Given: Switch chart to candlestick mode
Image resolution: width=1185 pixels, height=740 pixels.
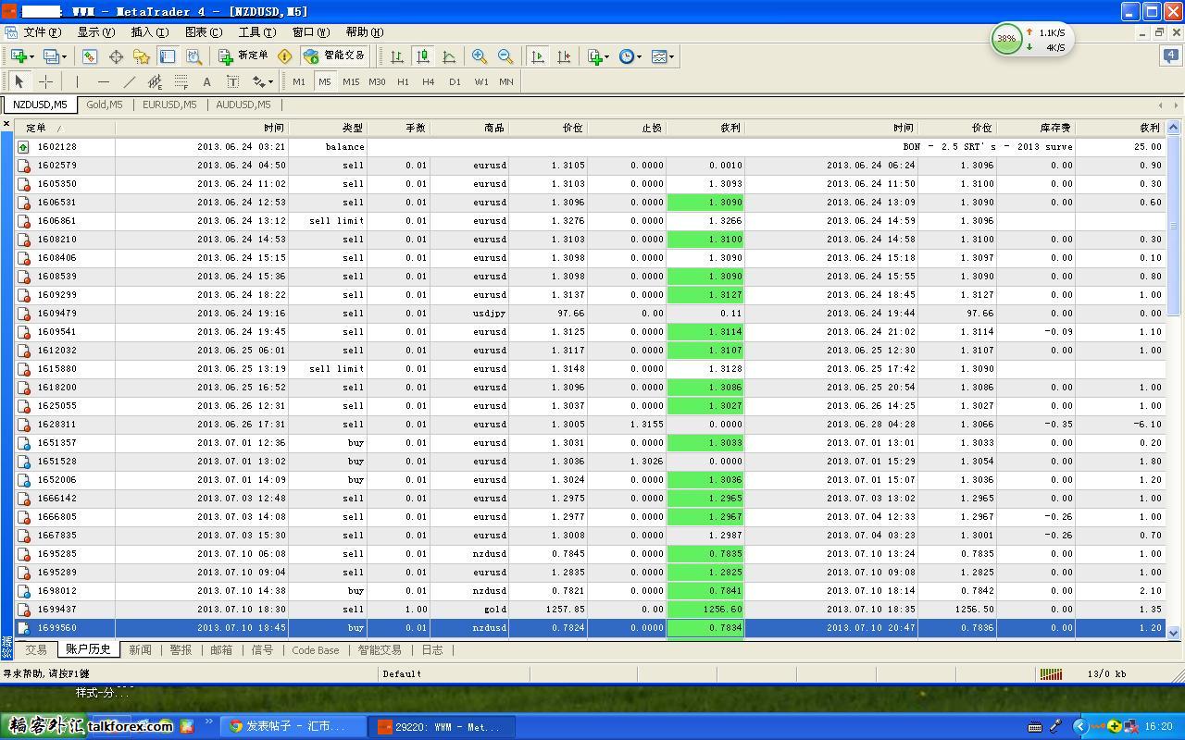Looking at the screenshot, I should pyautogui.click(x=423, y=56).
